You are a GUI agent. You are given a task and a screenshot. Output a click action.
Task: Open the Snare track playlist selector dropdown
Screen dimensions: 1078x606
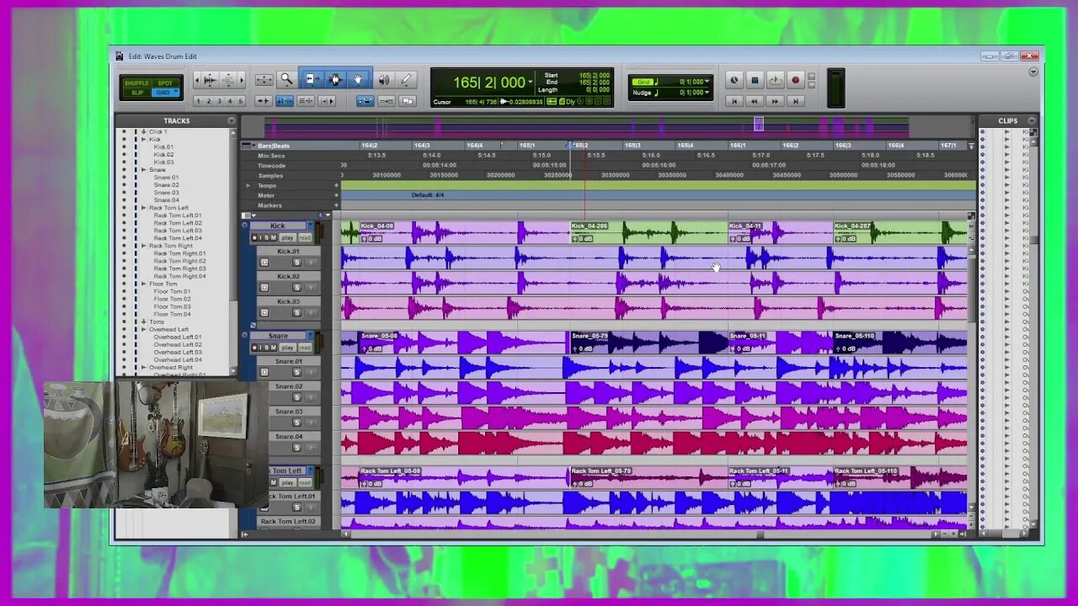tap(310, 336)
